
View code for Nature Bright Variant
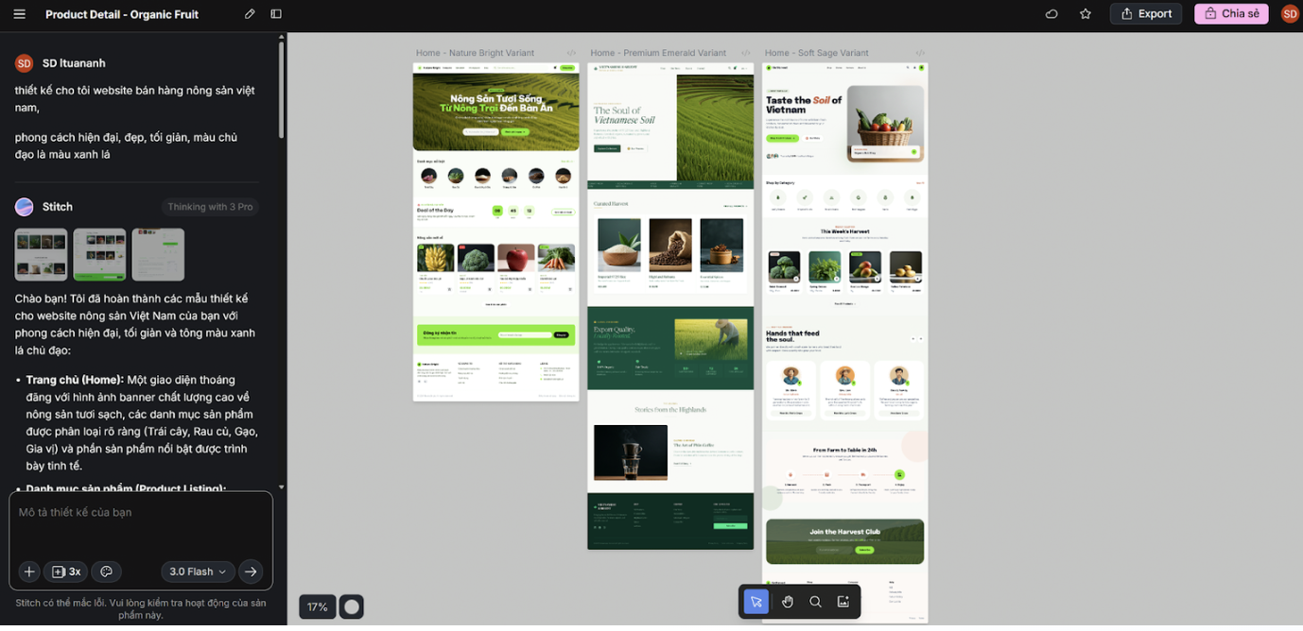pyautogui.click(x=571, y=53)
